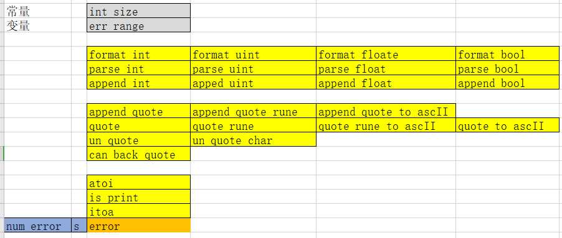Select the "err range" cell

click(x=138, y=25)
